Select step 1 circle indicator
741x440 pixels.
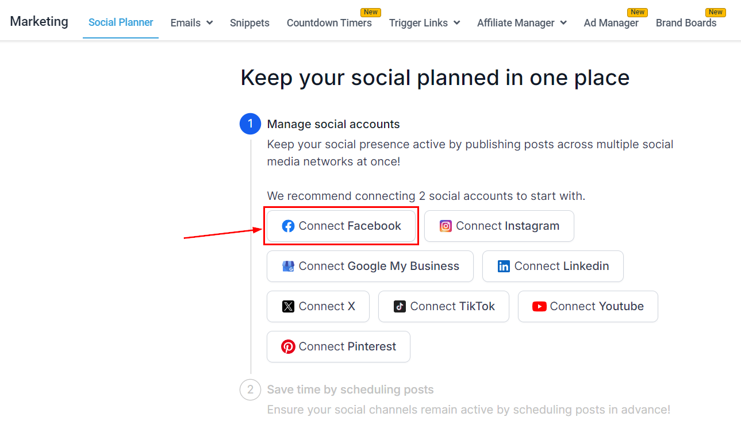point(250,124)
